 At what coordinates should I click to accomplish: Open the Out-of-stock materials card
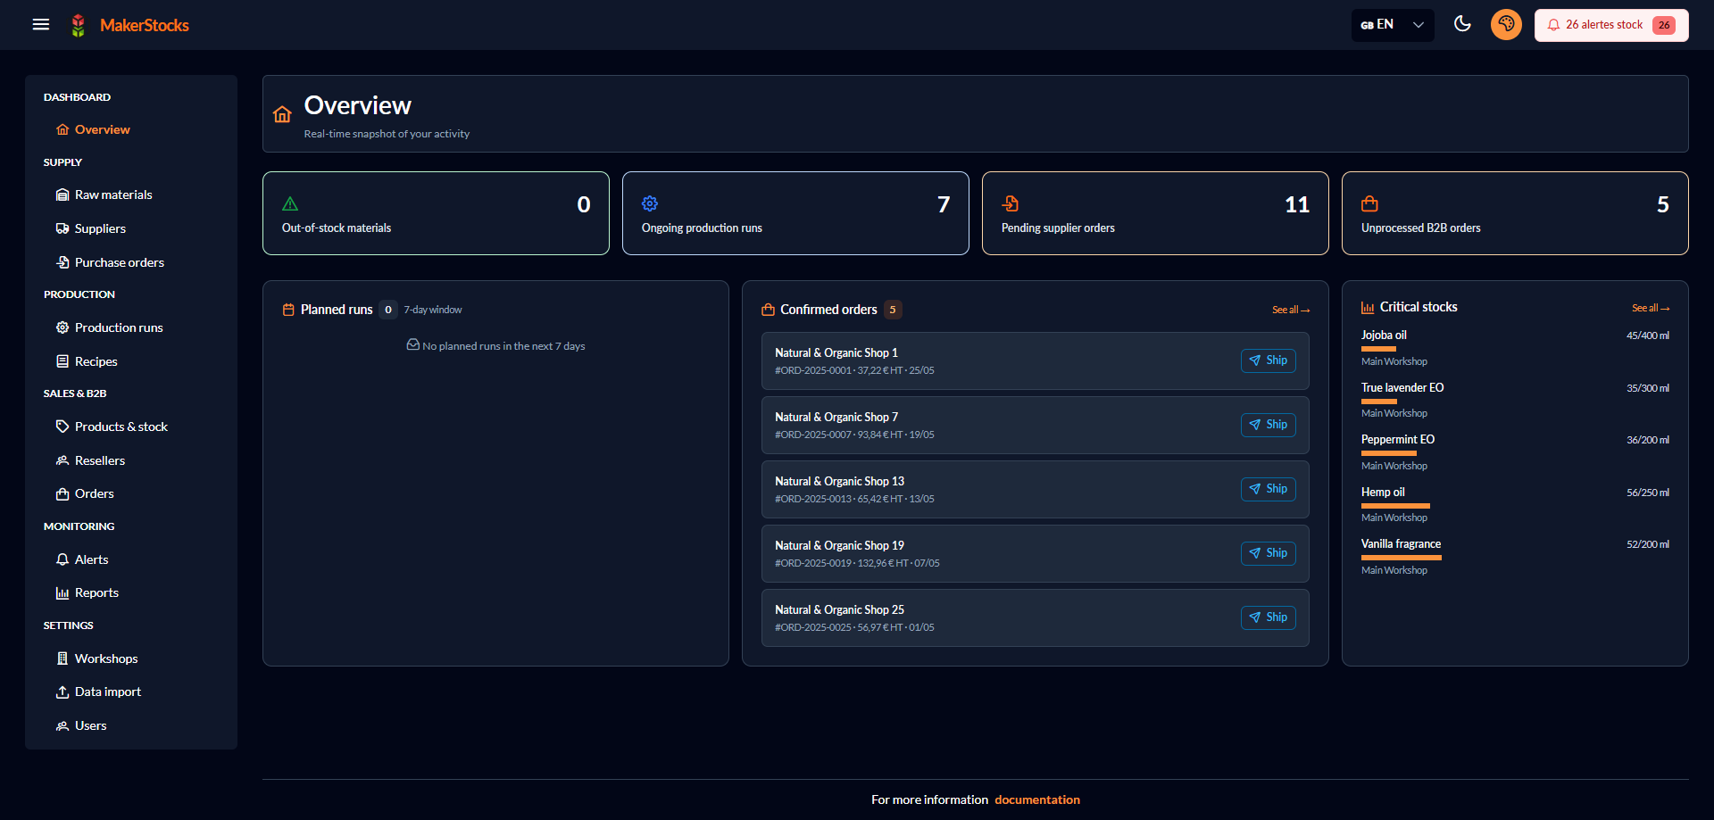(436, 213)
